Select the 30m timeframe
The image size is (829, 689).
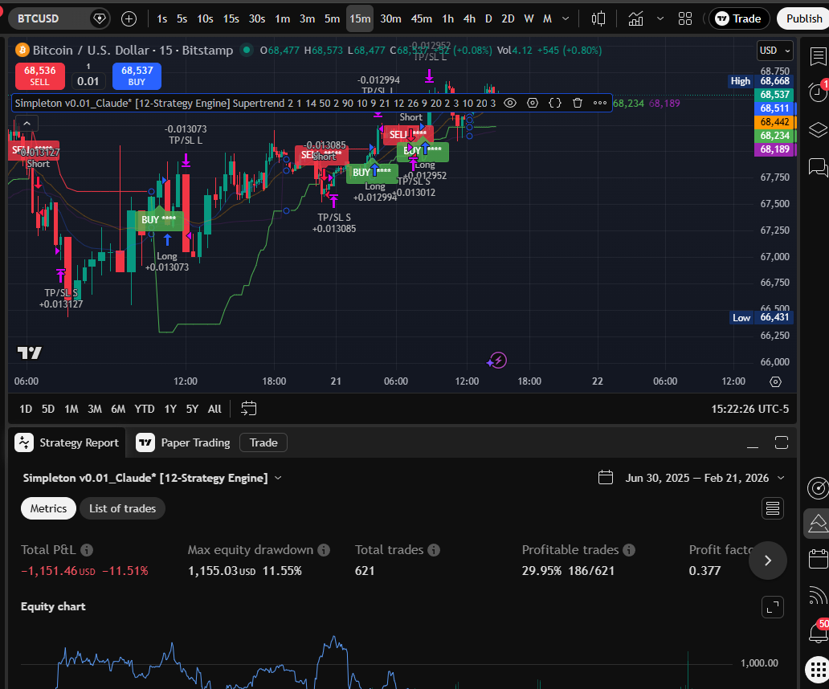tap(390, 18)
